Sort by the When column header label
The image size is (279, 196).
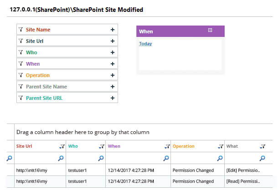(x=114, y=146)
